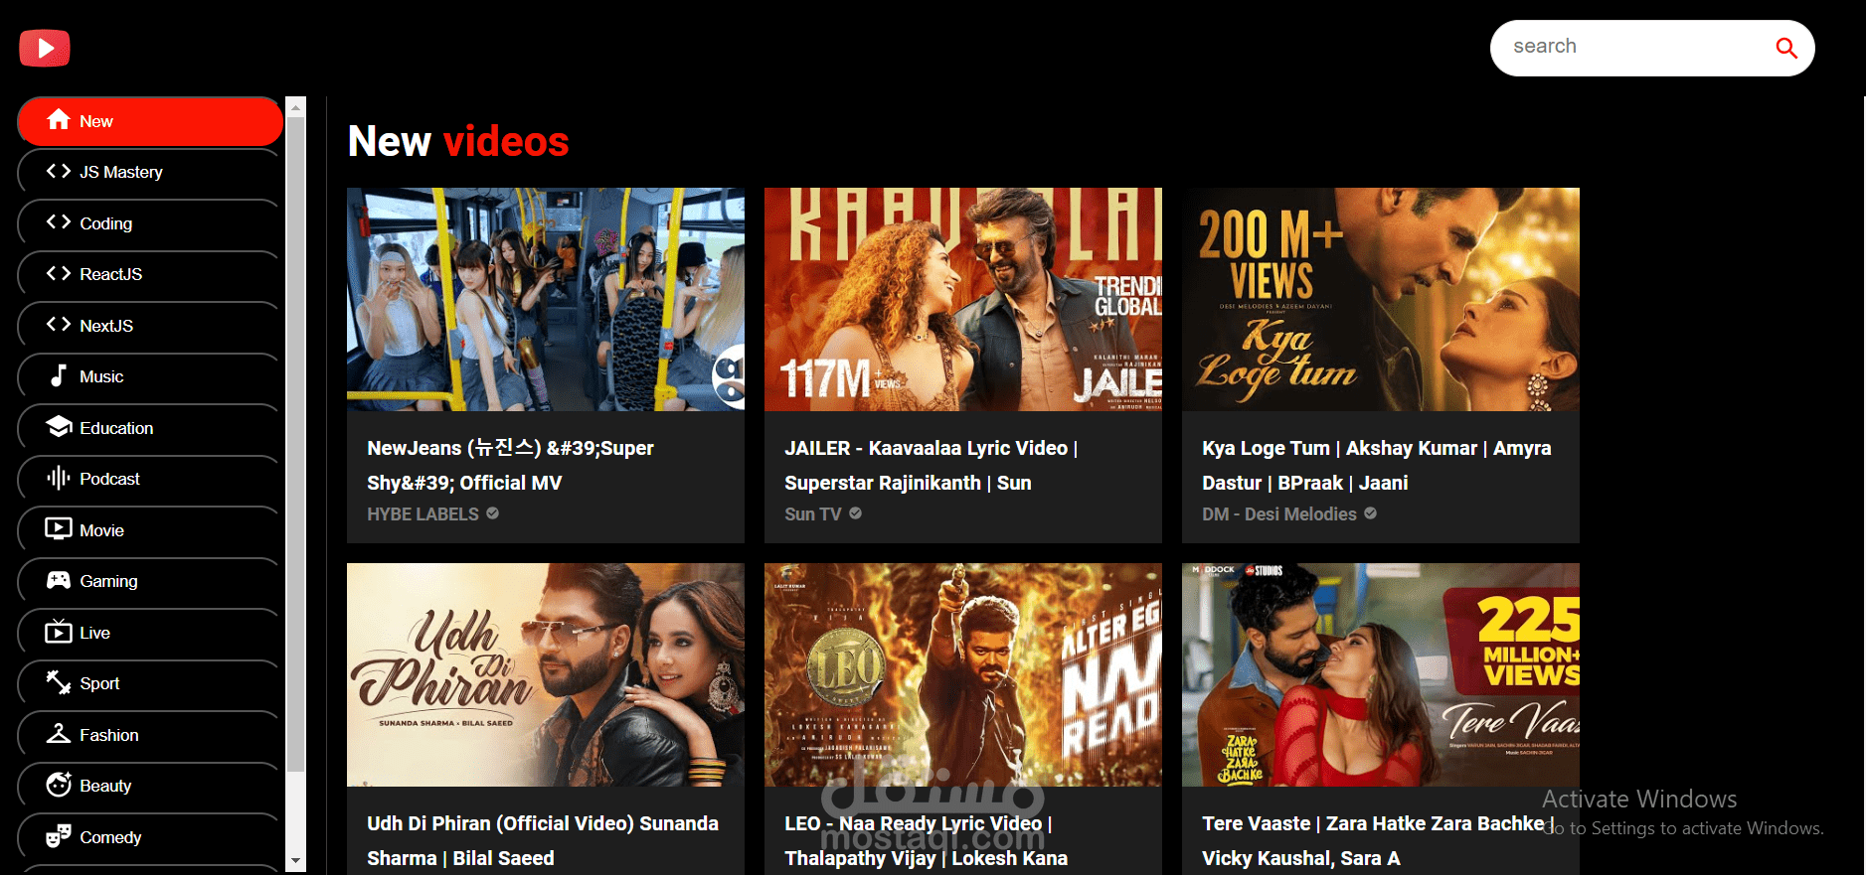Select the New category label

(x=96, y=121)
